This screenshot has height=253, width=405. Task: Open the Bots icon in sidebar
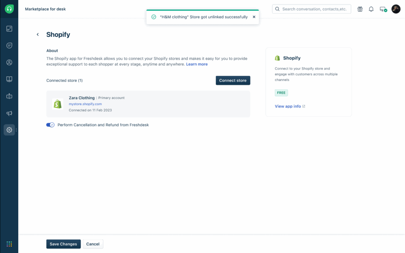9,96
